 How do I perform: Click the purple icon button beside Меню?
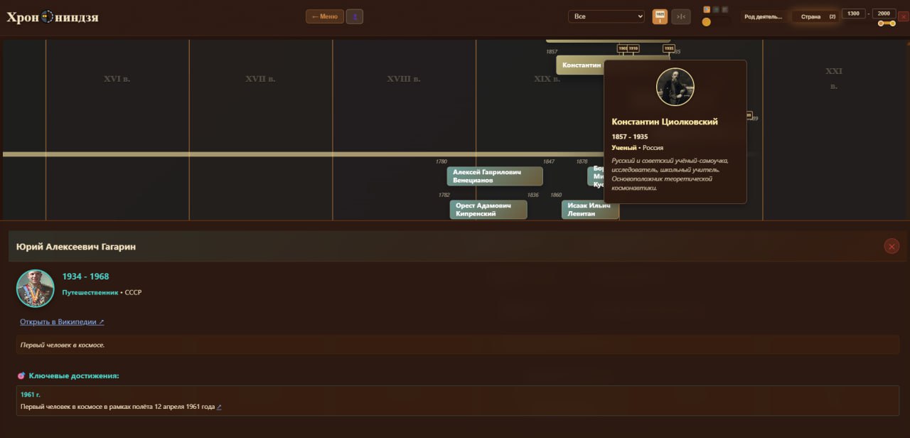tap(354, 16)
